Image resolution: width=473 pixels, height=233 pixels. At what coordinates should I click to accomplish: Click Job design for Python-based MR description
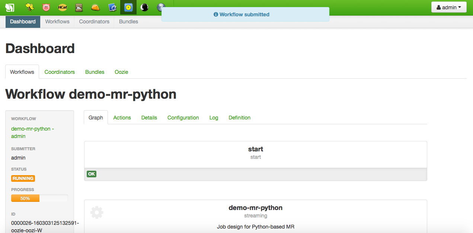[x=256, y=227]
